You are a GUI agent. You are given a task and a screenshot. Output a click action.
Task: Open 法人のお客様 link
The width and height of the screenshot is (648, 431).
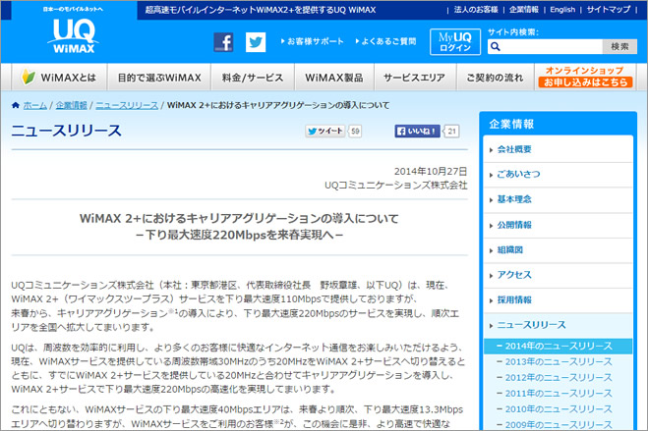[476, 10]
